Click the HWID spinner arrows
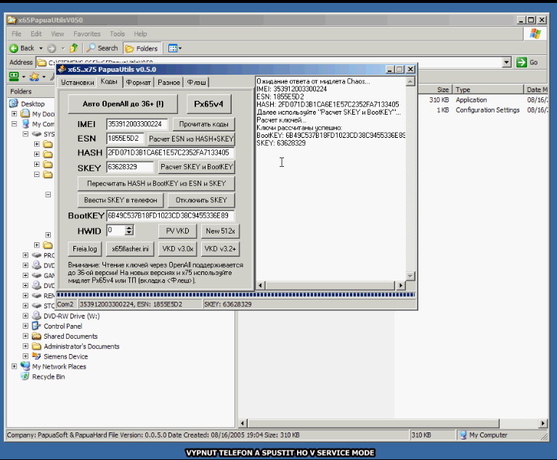557x460 pixels. tap(129, 230)
